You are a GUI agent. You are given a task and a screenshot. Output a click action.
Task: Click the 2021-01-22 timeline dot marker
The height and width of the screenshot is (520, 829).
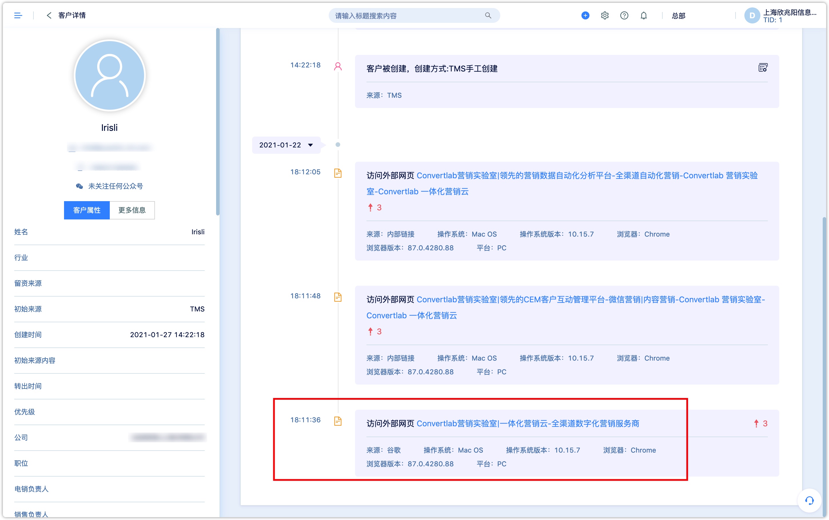[338, 145]
